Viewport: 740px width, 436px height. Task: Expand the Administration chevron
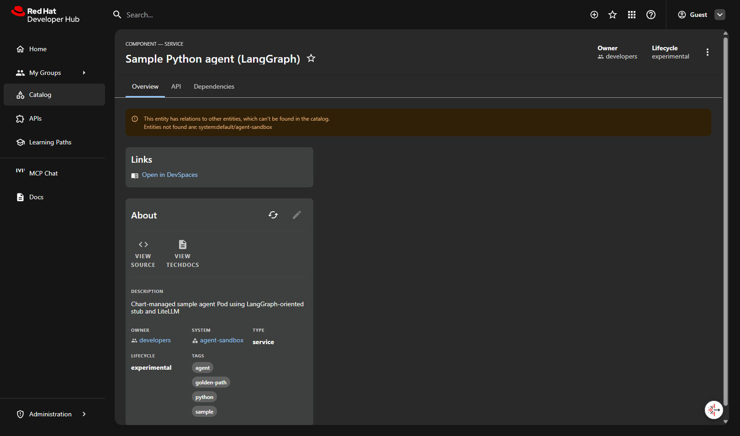pos(84,414)
